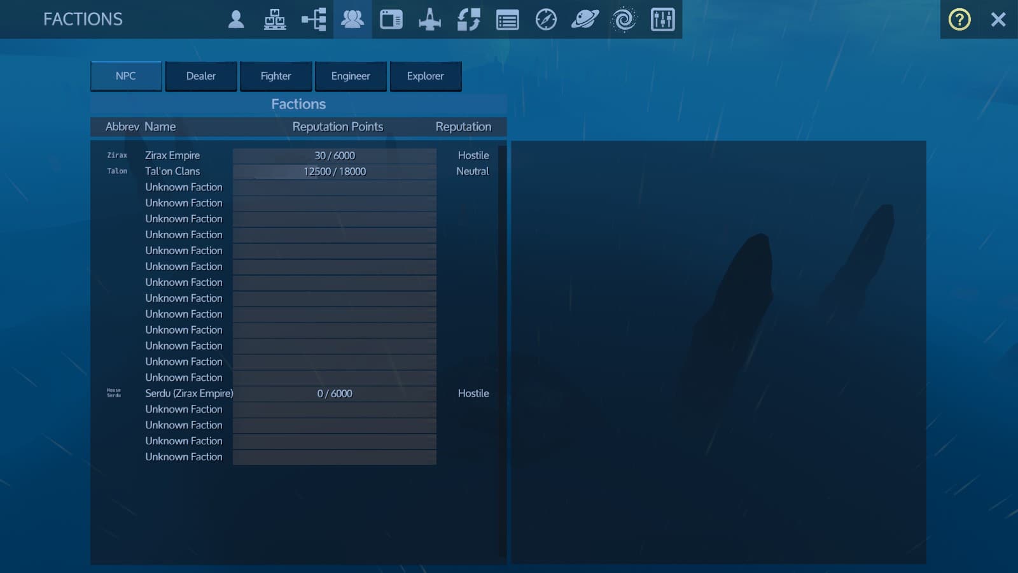The height and width of the screenshot is (573, 1018).
Task: Click the faction list scrollbar
Action: [502, 350]
